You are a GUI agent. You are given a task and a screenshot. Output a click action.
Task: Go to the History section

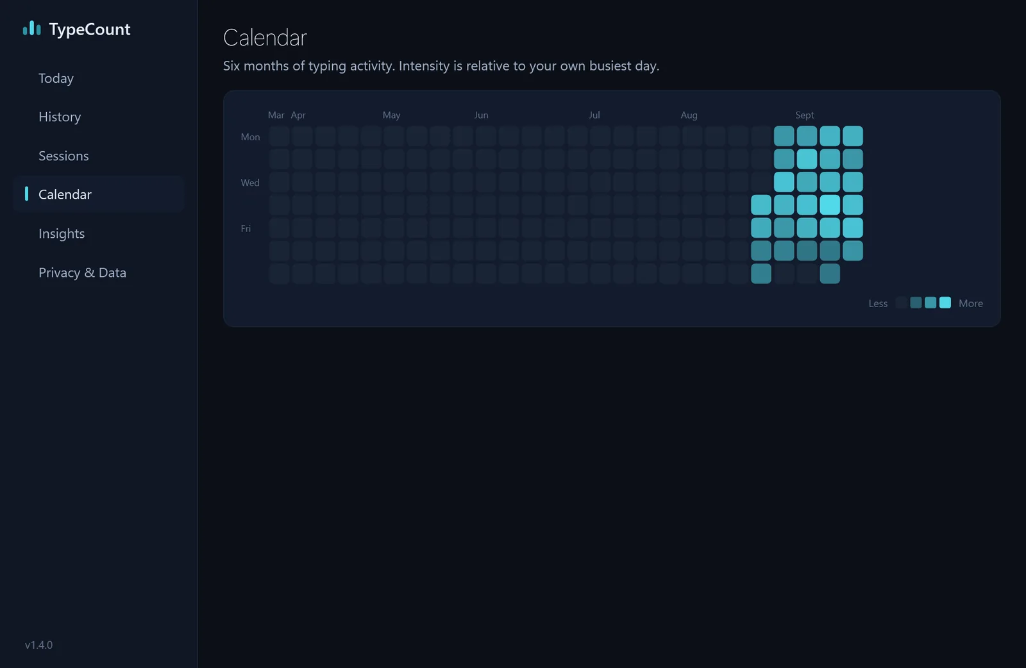pos(60,117)
